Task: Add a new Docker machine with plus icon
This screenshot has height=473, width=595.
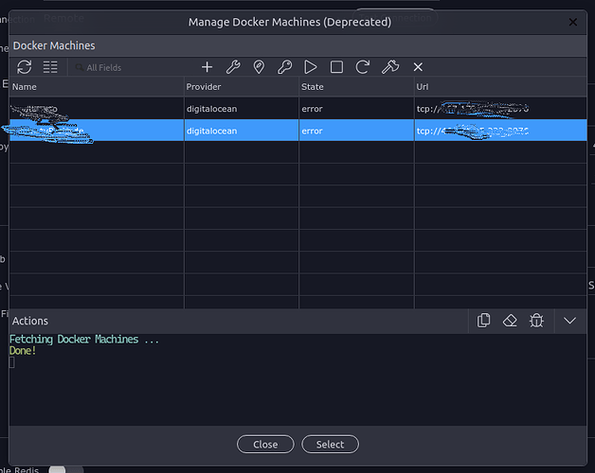Action: (207, 67)
